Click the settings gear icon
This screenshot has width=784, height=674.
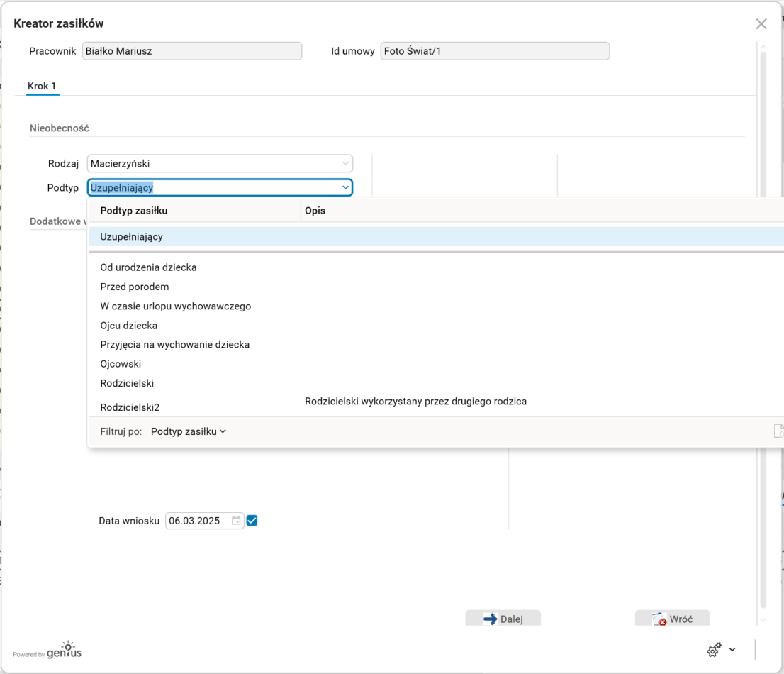click(x=714, y=650)
